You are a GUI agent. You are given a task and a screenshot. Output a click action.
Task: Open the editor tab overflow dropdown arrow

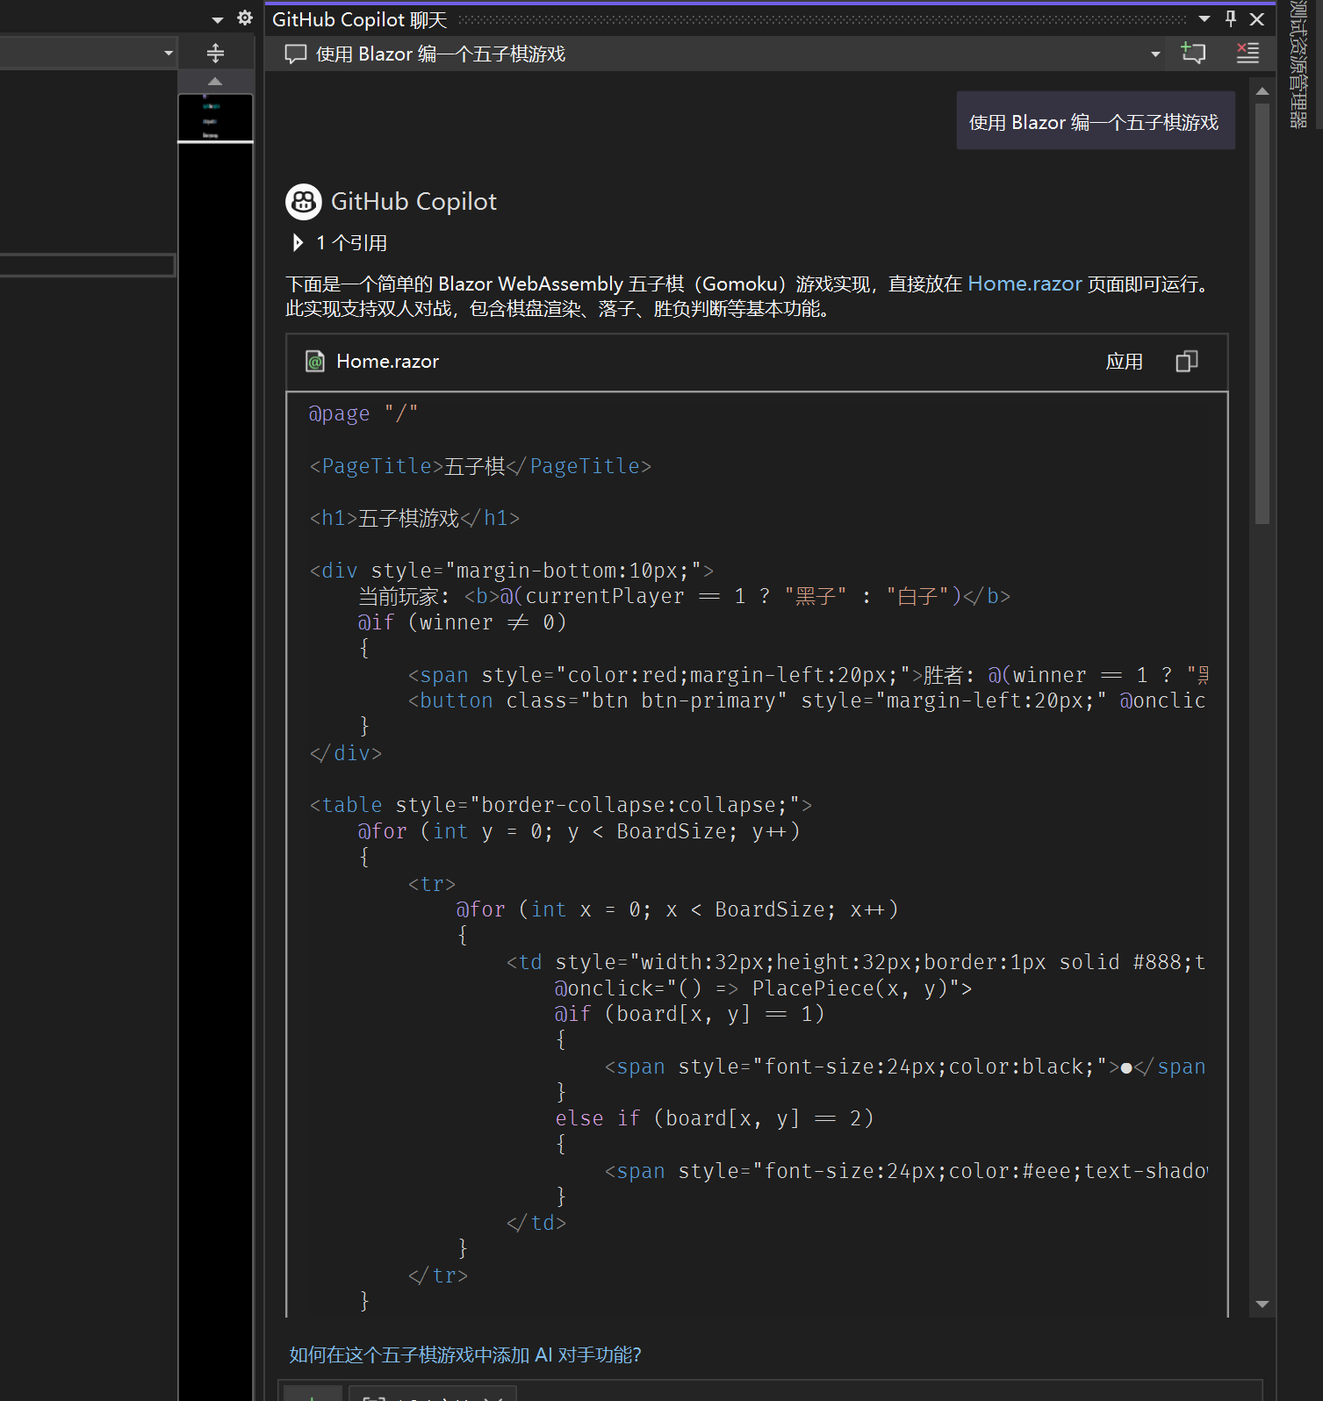[218, 19]
